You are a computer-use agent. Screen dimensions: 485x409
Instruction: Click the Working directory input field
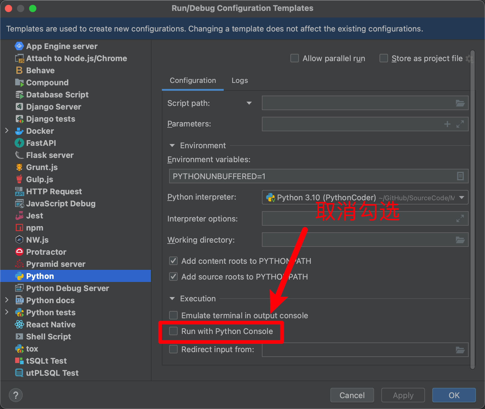pyautogui.click(x=365, y=240)
